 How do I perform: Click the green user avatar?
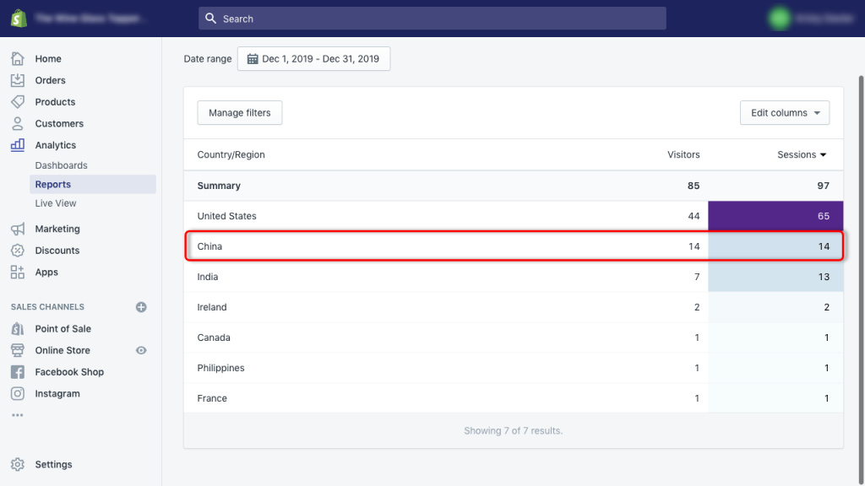pyautogui.click(x=780, y=19)
